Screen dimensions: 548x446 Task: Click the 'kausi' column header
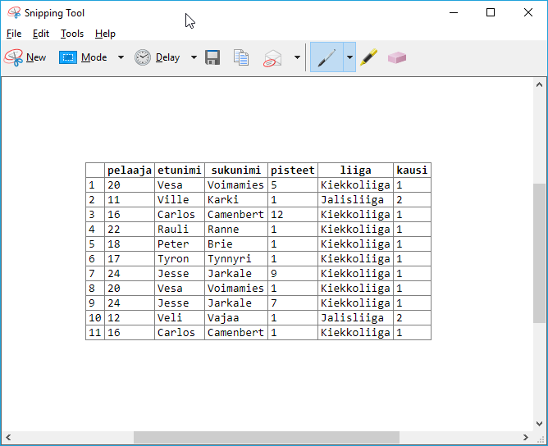tap(412, 170)
